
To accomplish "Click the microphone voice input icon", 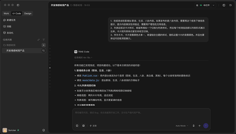I will tap(194, 126).
